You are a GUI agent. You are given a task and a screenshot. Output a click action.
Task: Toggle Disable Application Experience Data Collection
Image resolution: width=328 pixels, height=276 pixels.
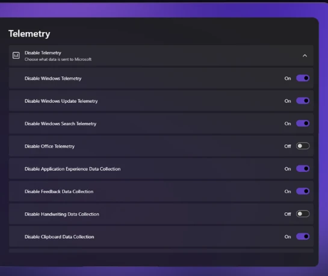(x=303, y=168)
